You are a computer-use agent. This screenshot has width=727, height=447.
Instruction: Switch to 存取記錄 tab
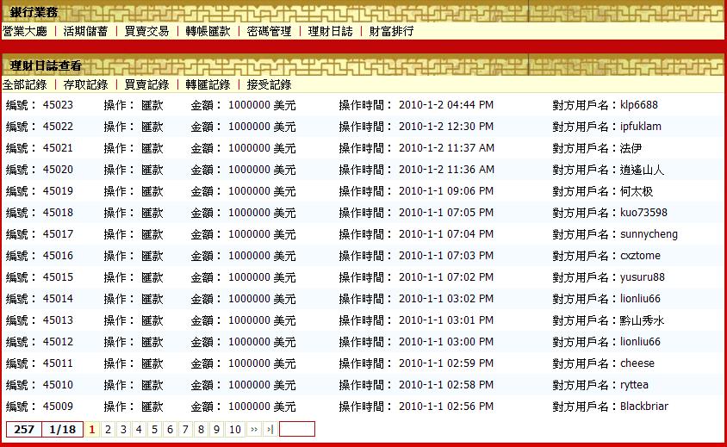pyautogui.click(x=85, y=84)
